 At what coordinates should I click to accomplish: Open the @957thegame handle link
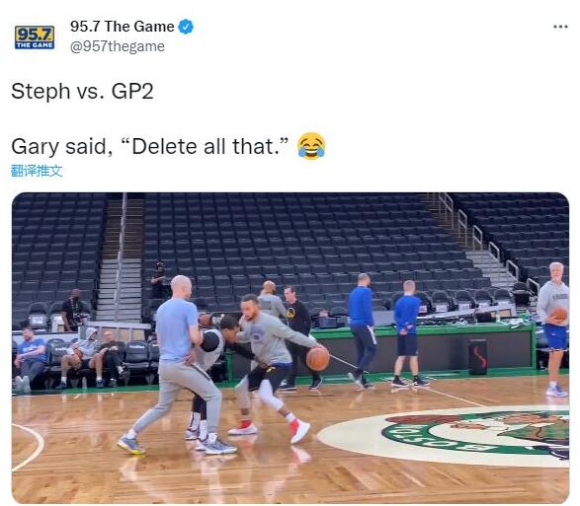click(118, 46)
